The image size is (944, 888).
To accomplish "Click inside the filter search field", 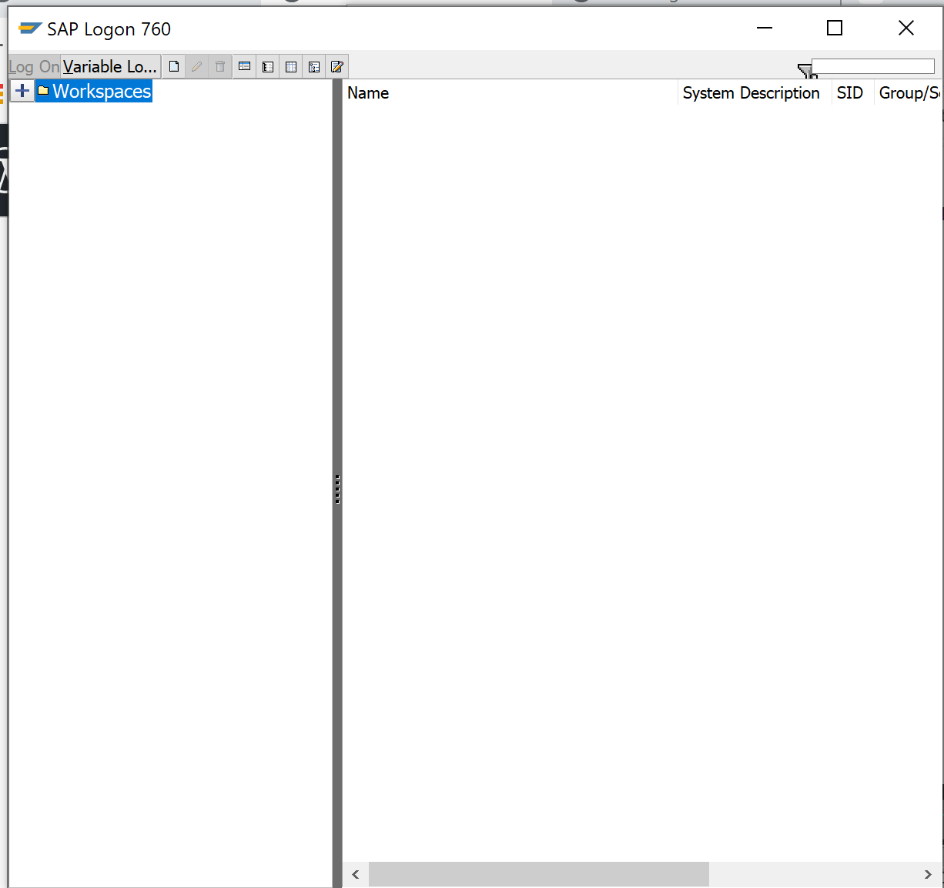I will [x=873, y=67].
